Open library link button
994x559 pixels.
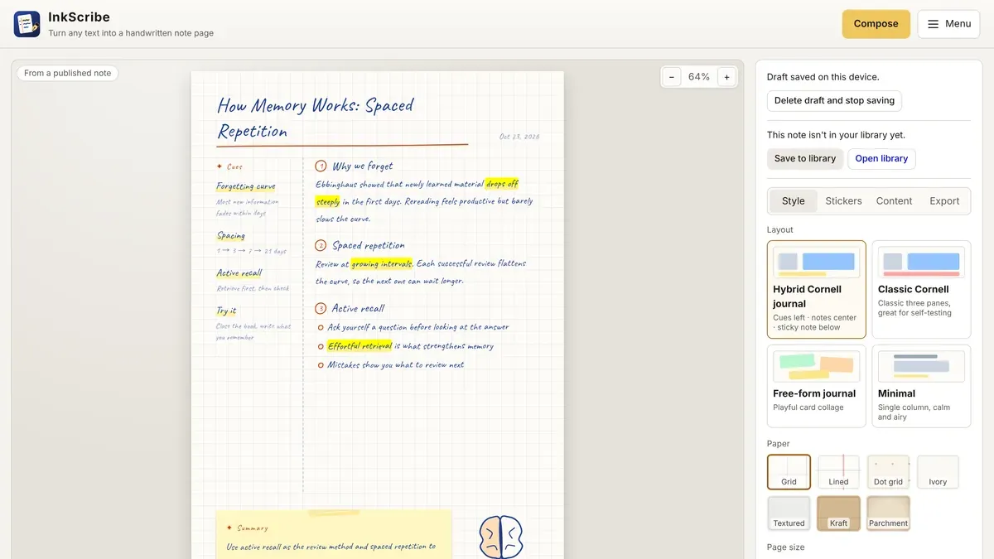coord(881,159)
